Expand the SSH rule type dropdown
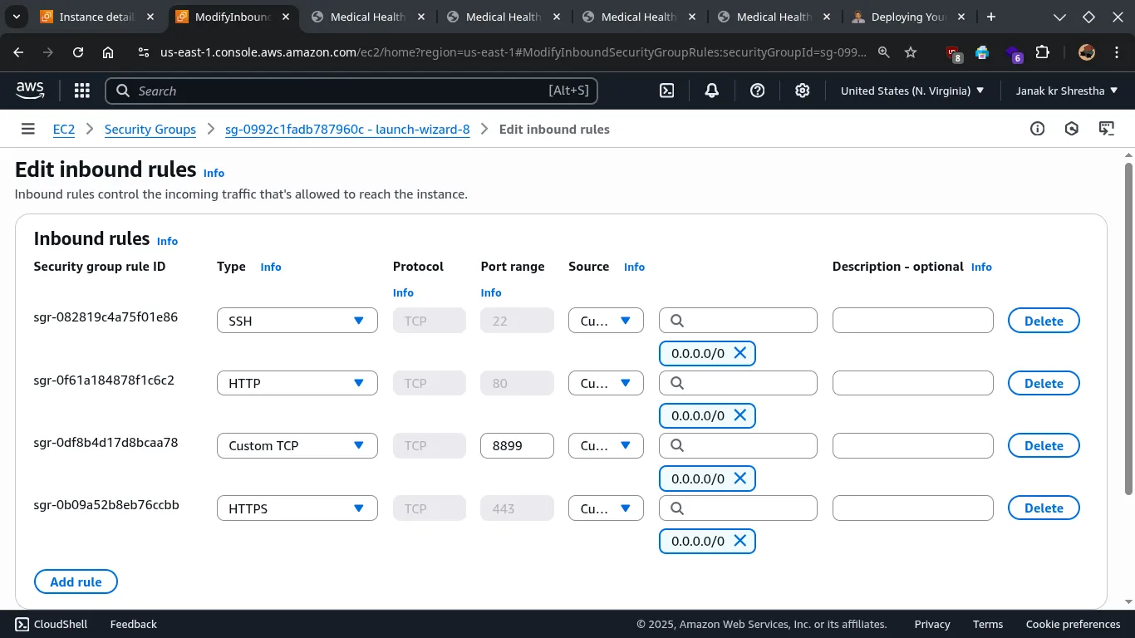Screen dimensions: 1135x638 coord(297,321)
